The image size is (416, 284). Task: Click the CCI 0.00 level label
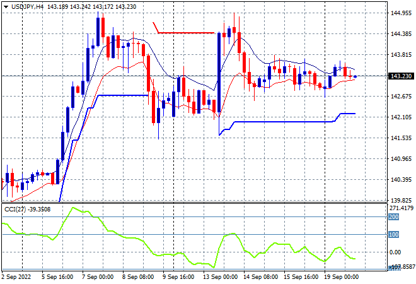pos(396,252)
